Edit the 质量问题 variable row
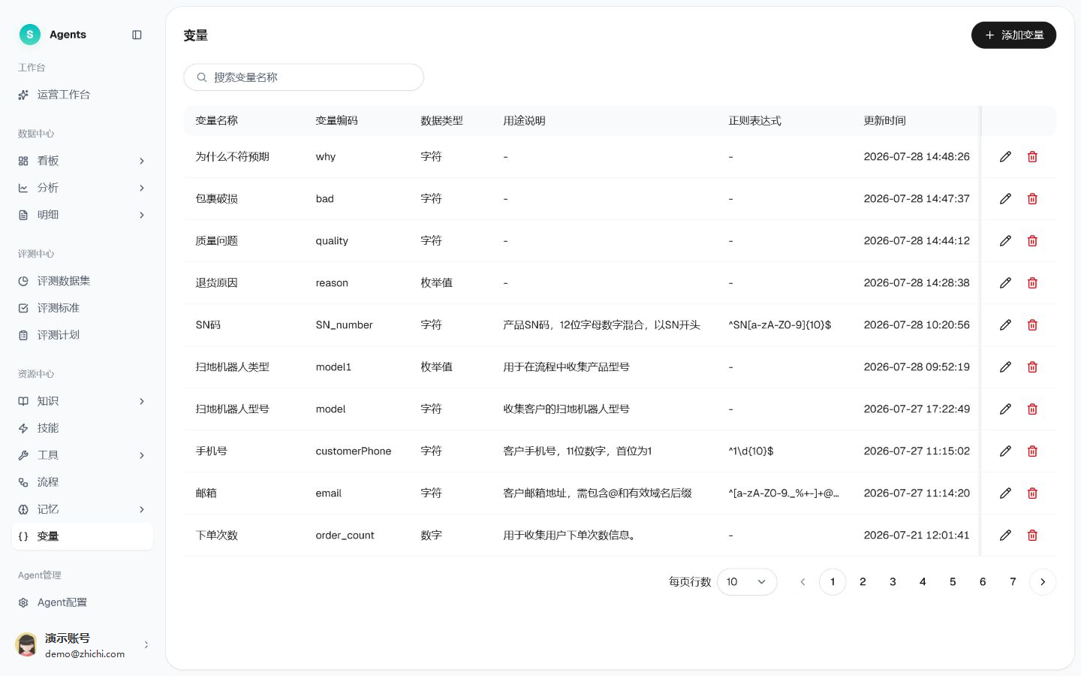This screenshot has width=1081, height=676. [1005, 241]
